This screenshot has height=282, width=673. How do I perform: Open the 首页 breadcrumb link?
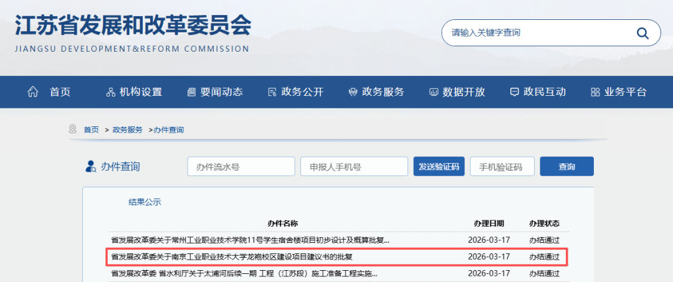coord(91,129)
